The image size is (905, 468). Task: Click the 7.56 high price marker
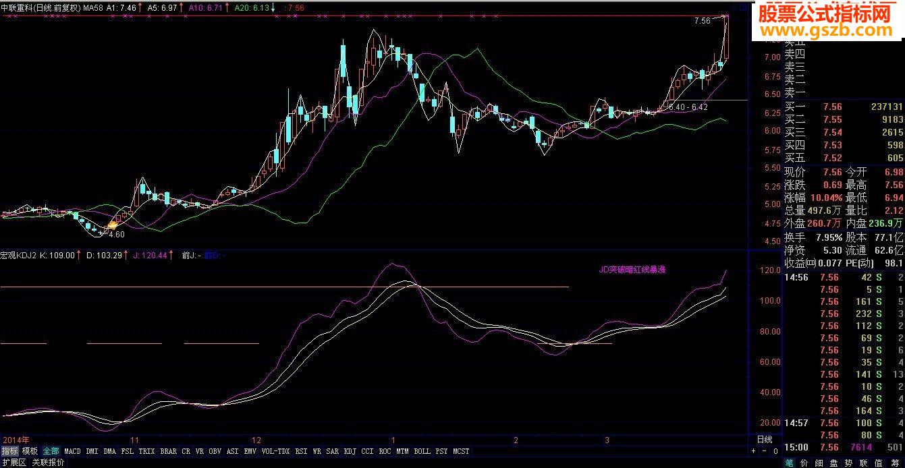point(702,21)
